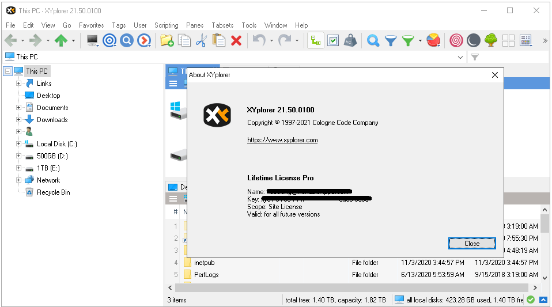552x307 pixels.
Task: Click the Hotlist target icon
Action: [x=109, y=41]
